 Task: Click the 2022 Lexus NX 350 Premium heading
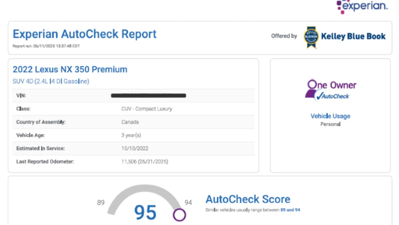click(x=70, y=69)
